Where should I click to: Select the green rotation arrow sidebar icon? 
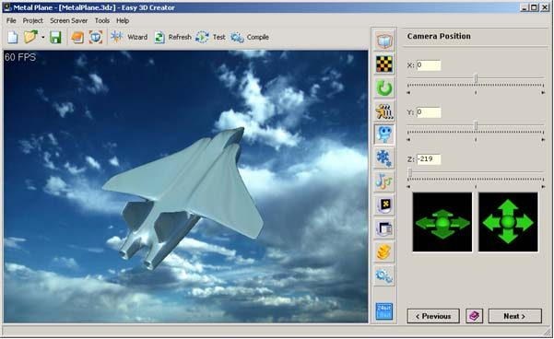(384, 88)
